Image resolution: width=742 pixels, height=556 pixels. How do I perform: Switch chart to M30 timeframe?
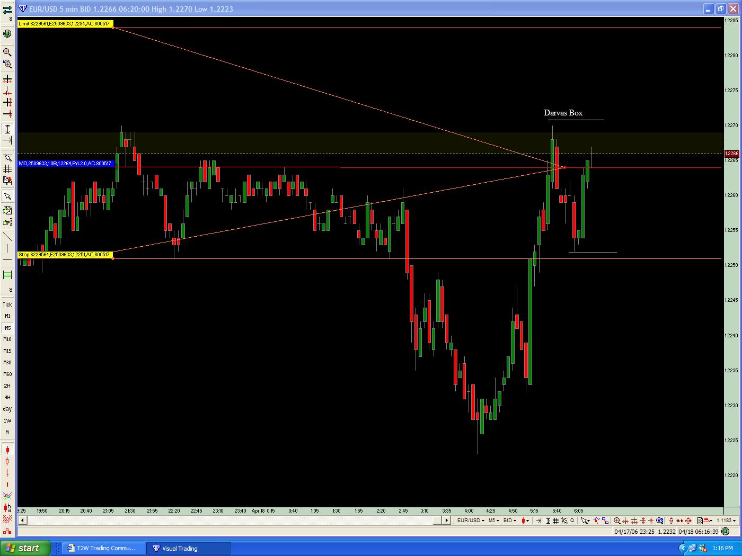[7, 363]
